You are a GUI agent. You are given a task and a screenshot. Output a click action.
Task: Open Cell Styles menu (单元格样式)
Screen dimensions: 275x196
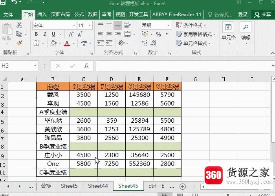coord(193,43)
